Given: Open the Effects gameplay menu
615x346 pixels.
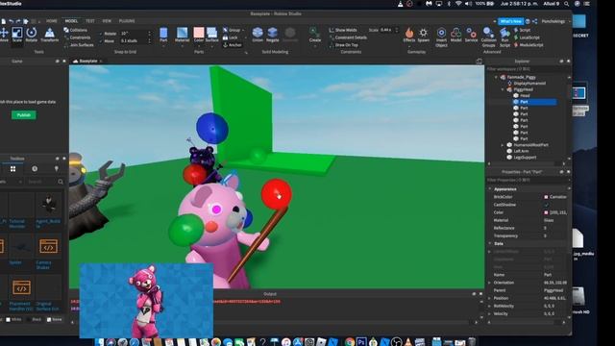Looking at the screenshot, I should coord(409,35).
